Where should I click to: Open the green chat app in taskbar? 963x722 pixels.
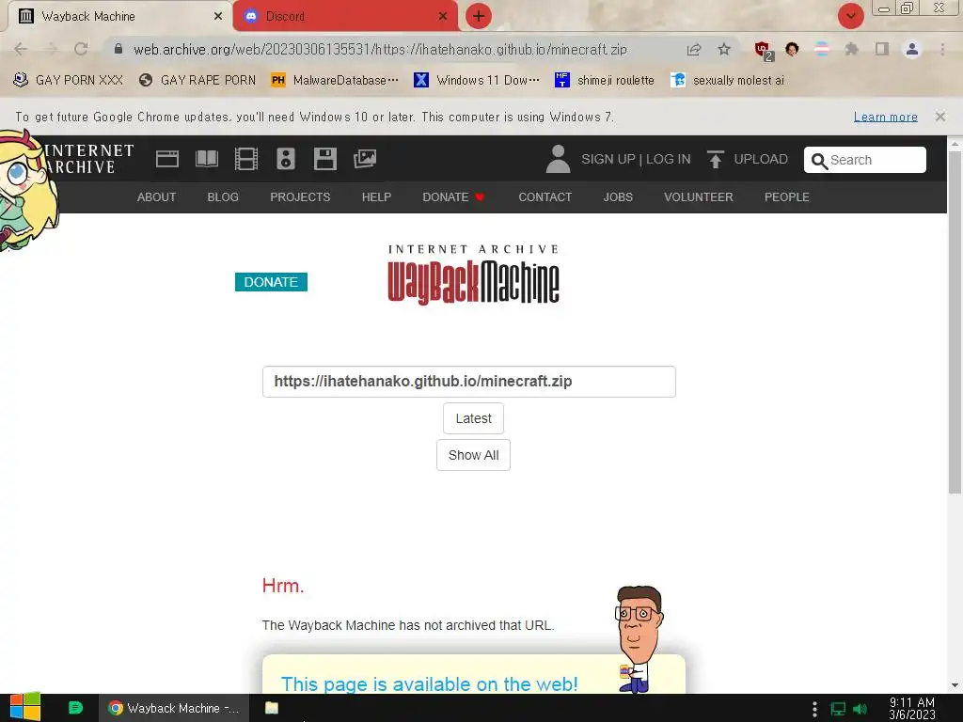point(75,708)
